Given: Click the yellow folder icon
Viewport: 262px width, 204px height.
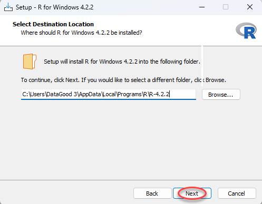Looking at the screenshot, I should [30, 62].
